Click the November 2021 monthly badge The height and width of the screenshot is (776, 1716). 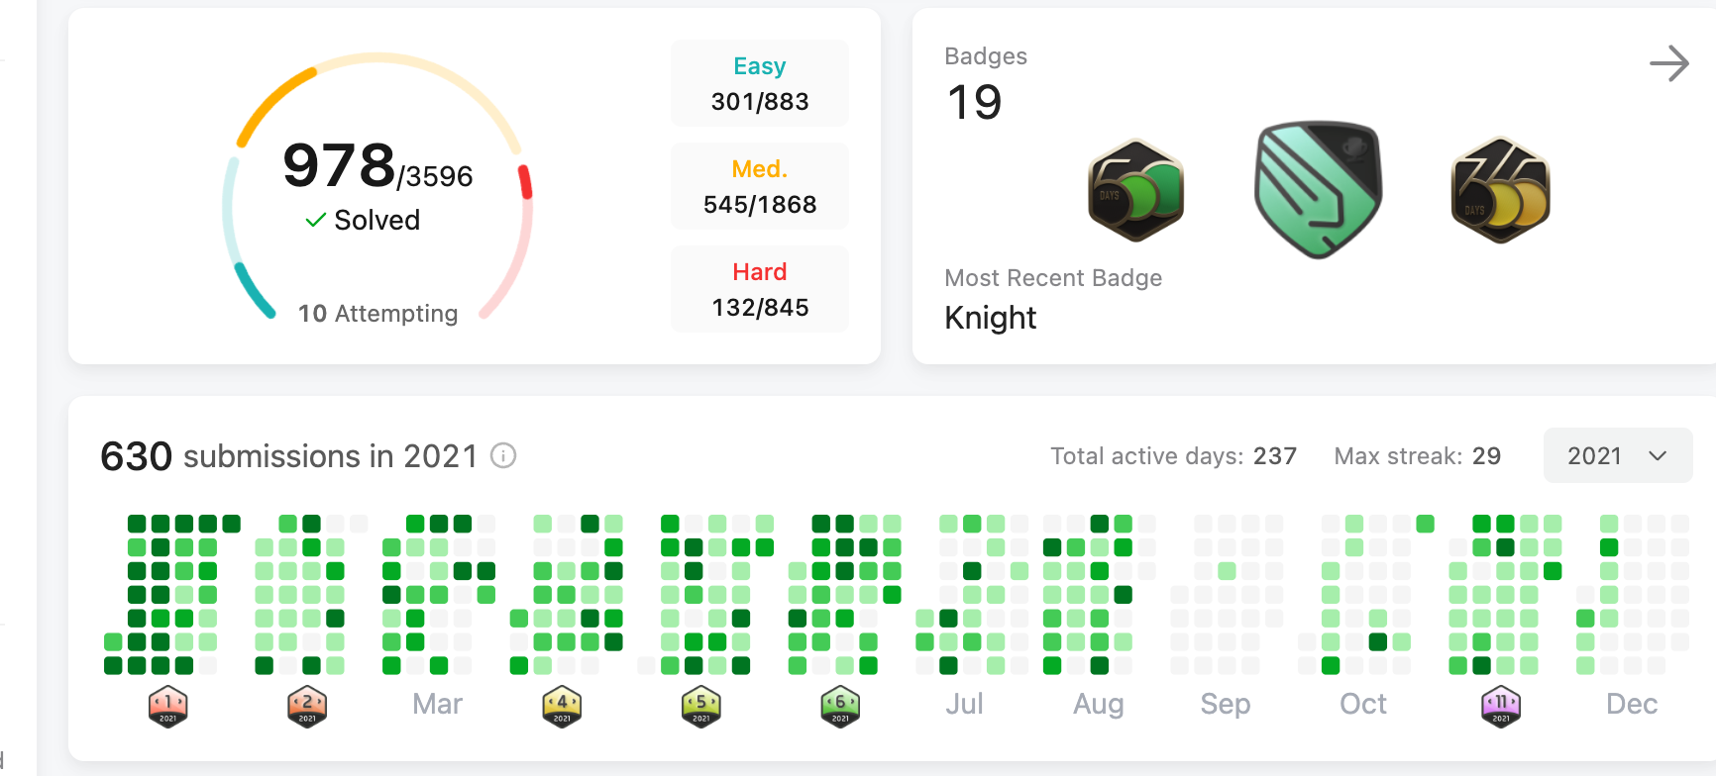1501,706
